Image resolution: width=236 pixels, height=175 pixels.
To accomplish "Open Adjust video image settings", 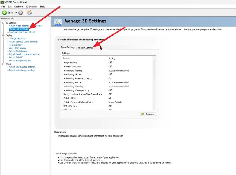I will point(22,70).
